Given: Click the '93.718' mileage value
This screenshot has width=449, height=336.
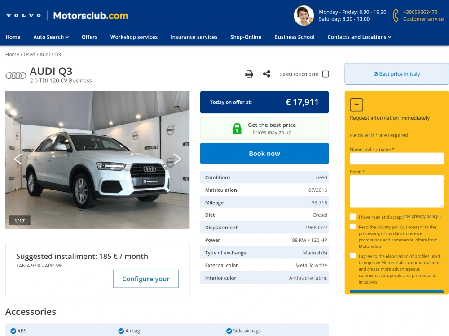Looking at the screenshot, I should (x=319, y=202).
